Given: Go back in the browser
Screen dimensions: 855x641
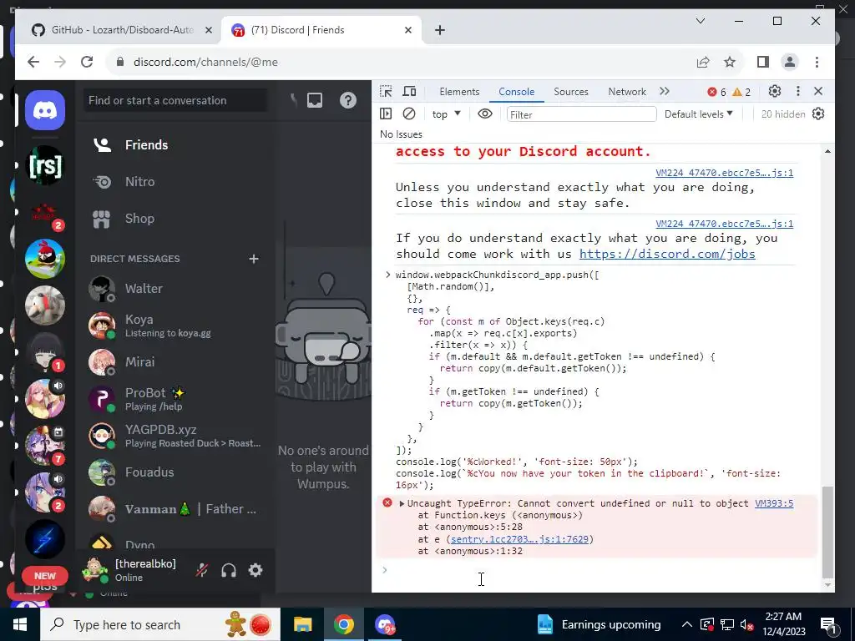Looking at the screenshot, I should [x=33, y=62].
